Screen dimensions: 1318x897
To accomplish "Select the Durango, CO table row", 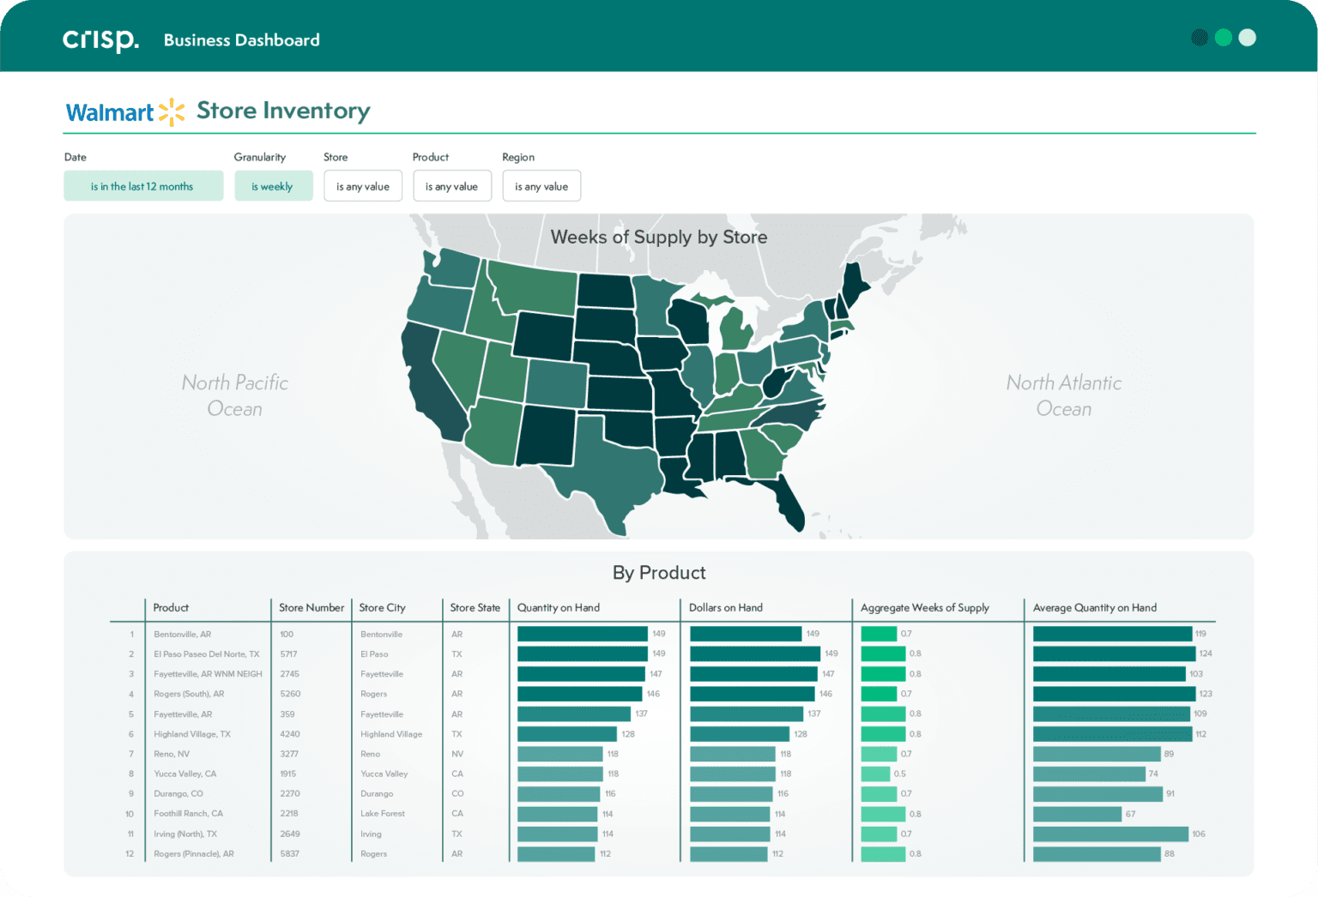I will pos(178,794).
